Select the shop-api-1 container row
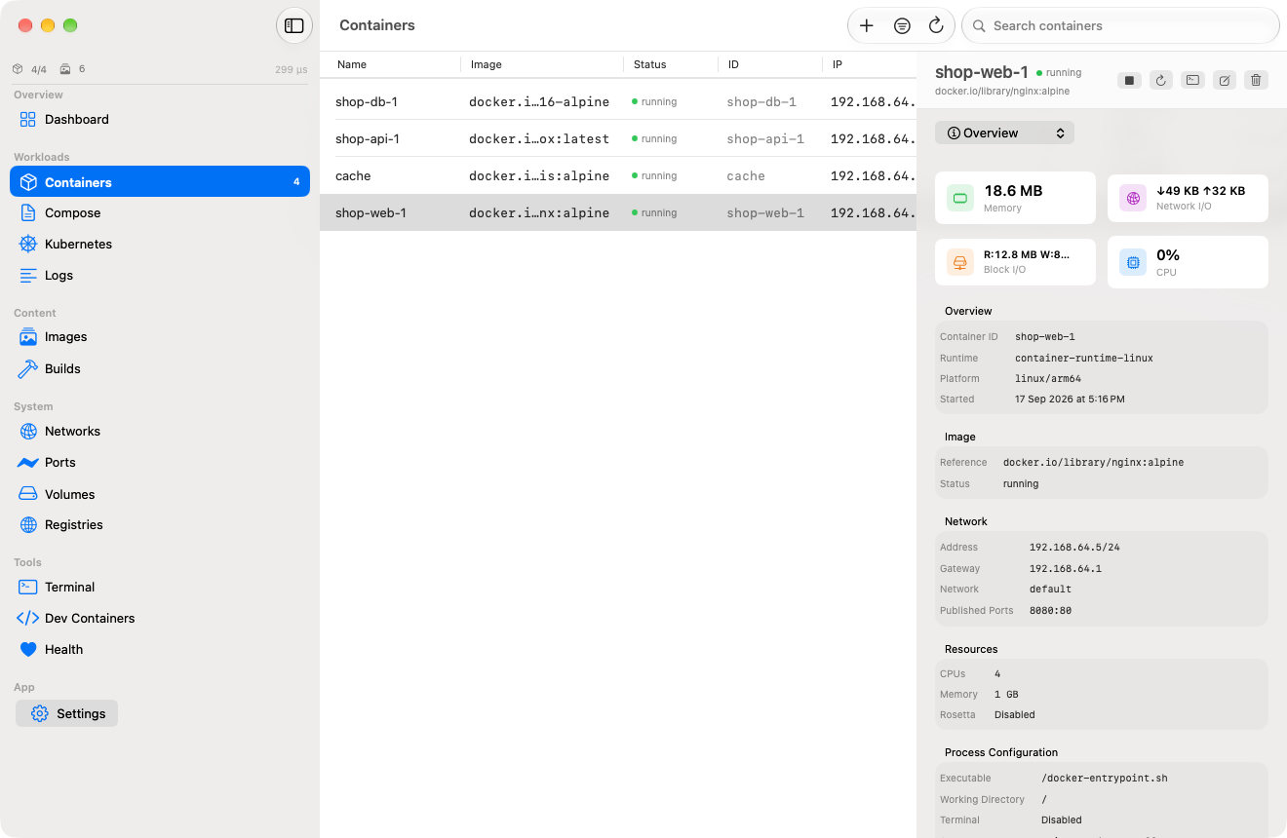Viewport: 1287px width, 838px height. tap(618, 138)
